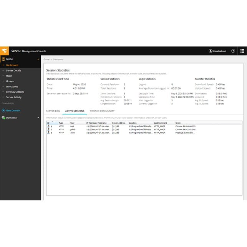Go to Users in the sidebar
The width and height of the screenshot is (247, 247).
[x=9, y=76]
